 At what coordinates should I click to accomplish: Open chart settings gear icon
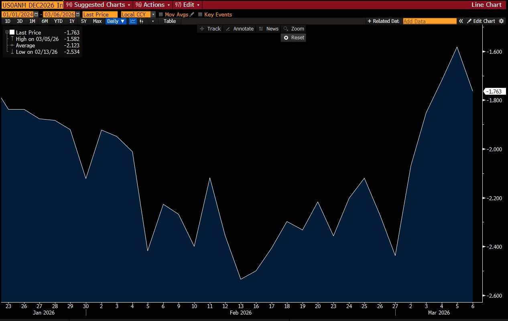pos(501,21)
